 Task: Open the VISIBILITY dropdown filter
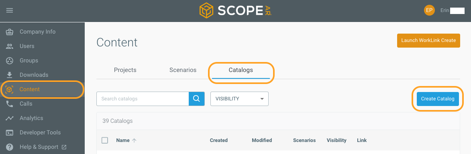click(239, 99)
